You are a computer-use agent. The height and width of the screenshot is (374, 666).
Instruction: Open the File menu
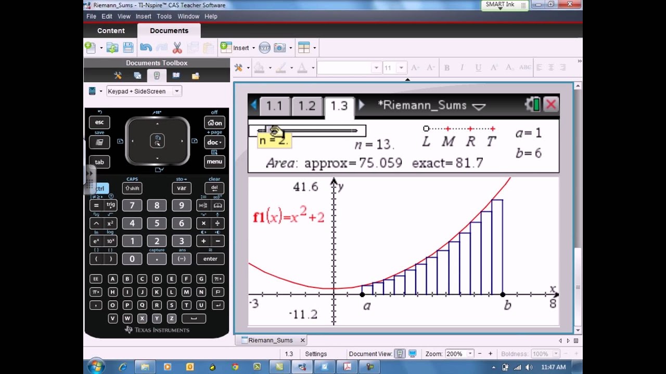91,17
